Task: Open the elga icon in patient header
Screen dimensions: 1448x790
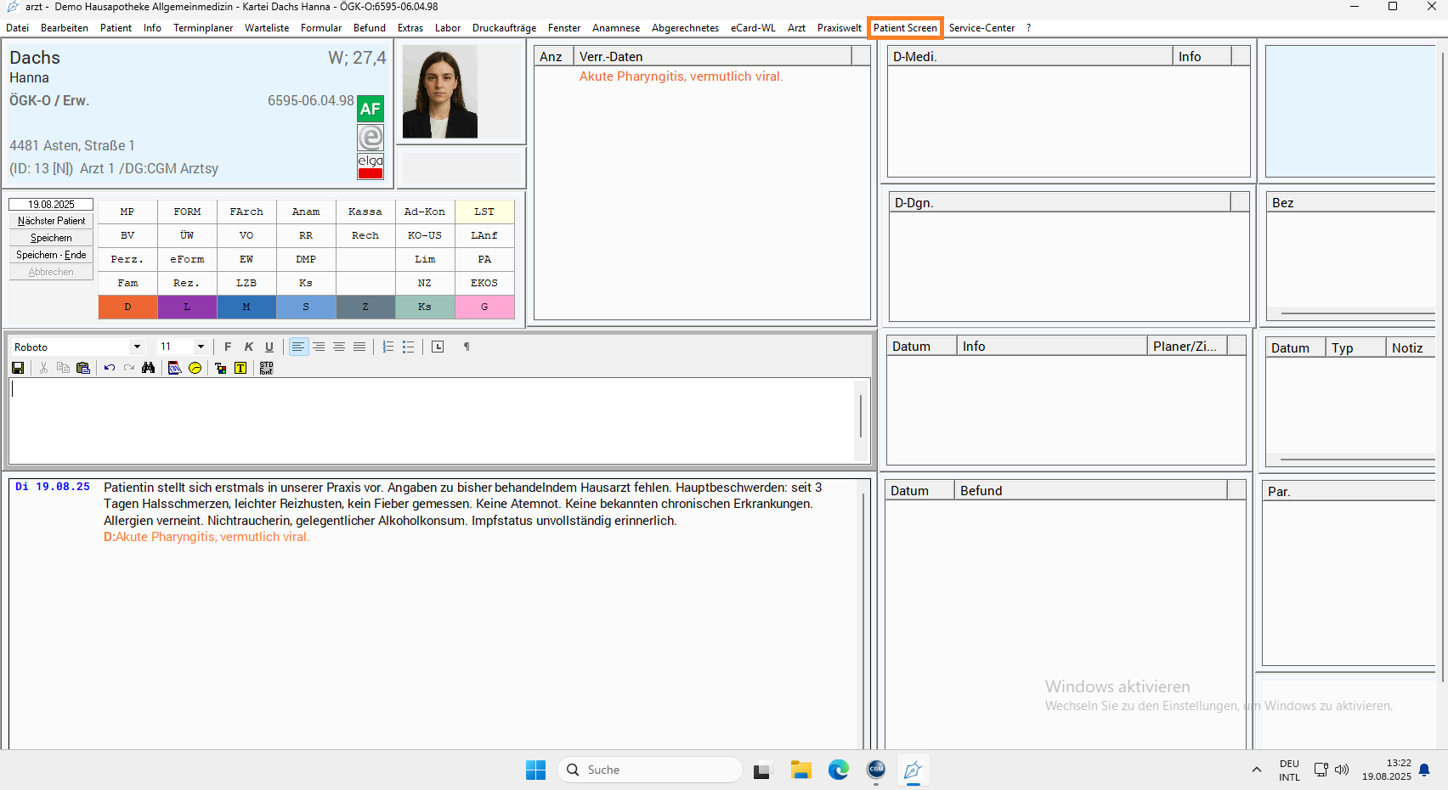Action: pos(370,166)
